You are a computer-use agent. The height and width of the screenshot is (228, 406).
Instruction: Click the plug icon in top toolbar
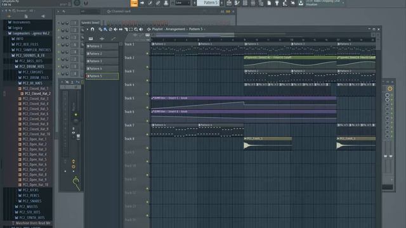click(x=277, y=3)
